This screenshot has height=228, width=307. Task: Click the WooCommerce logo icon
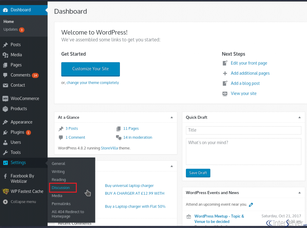pos(5,98)
